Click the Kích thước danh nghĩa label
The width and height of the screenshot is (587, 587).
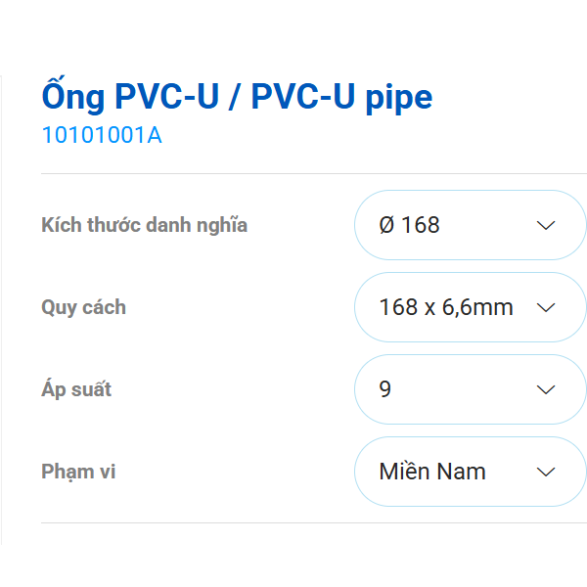pos(144,225)
